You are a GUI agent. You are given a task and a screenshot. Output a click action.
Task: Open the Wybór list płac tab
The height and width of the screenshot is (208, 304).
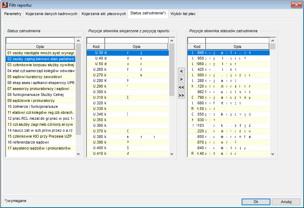pos(183,14)
